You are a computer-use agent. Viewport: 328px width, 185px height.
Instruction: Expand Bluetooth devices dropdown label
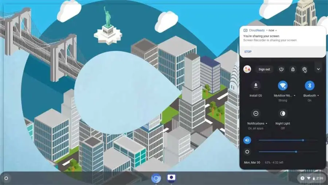pyautogui.click(x=311, y=96)
